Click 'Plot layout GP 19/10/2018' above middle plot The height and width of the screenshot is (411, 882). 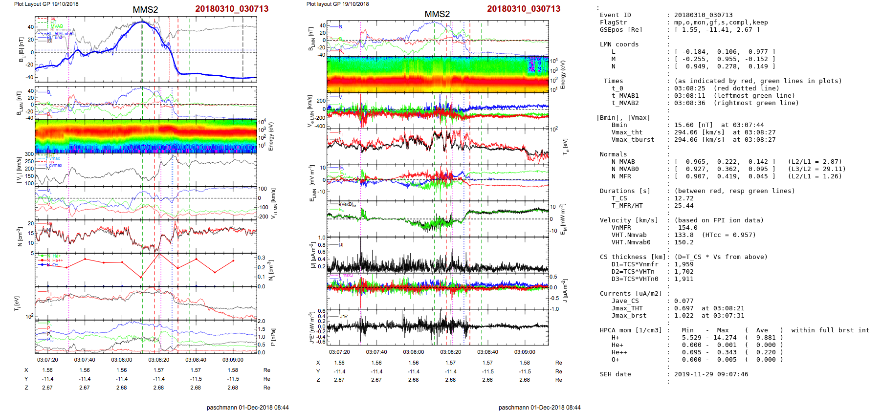point(338,4)
